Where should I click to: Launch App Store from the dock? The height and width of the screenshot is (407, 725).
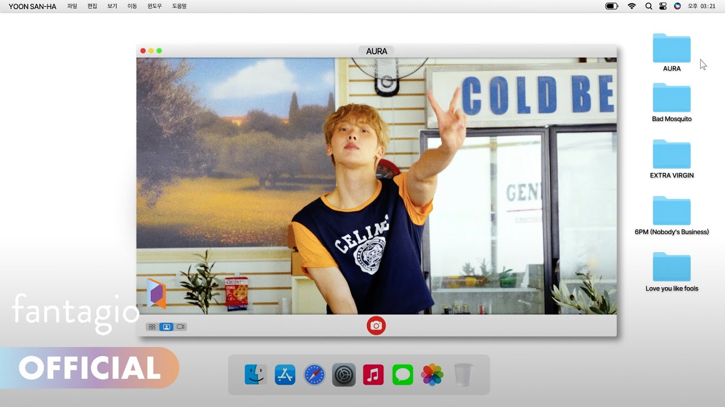pyautogui.click(x=285, y=374)
